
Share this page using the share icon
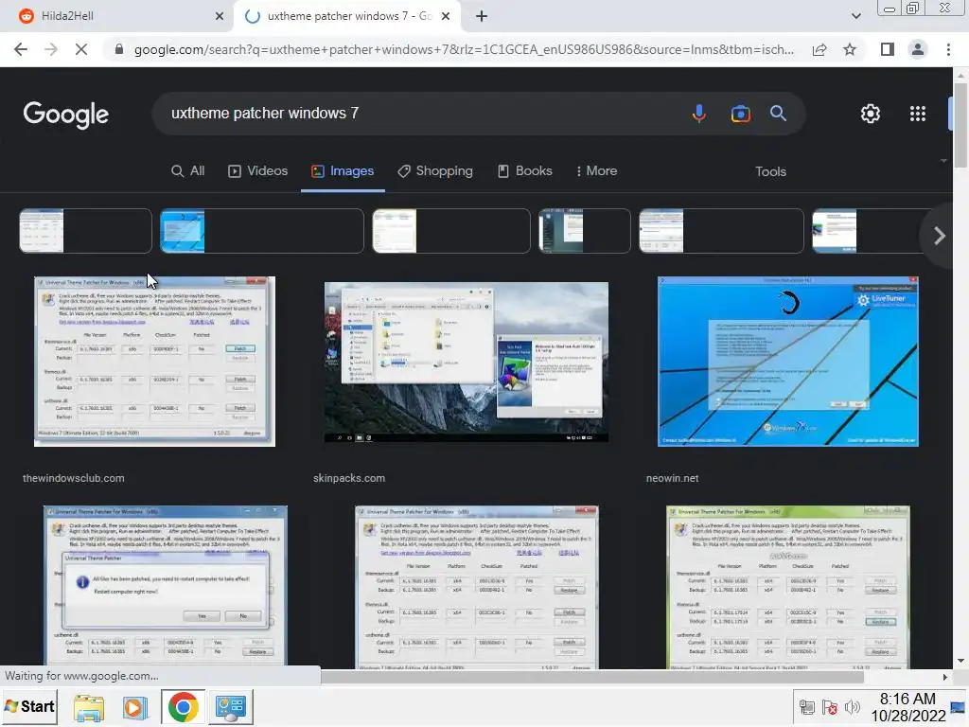[x=819, y=49]
